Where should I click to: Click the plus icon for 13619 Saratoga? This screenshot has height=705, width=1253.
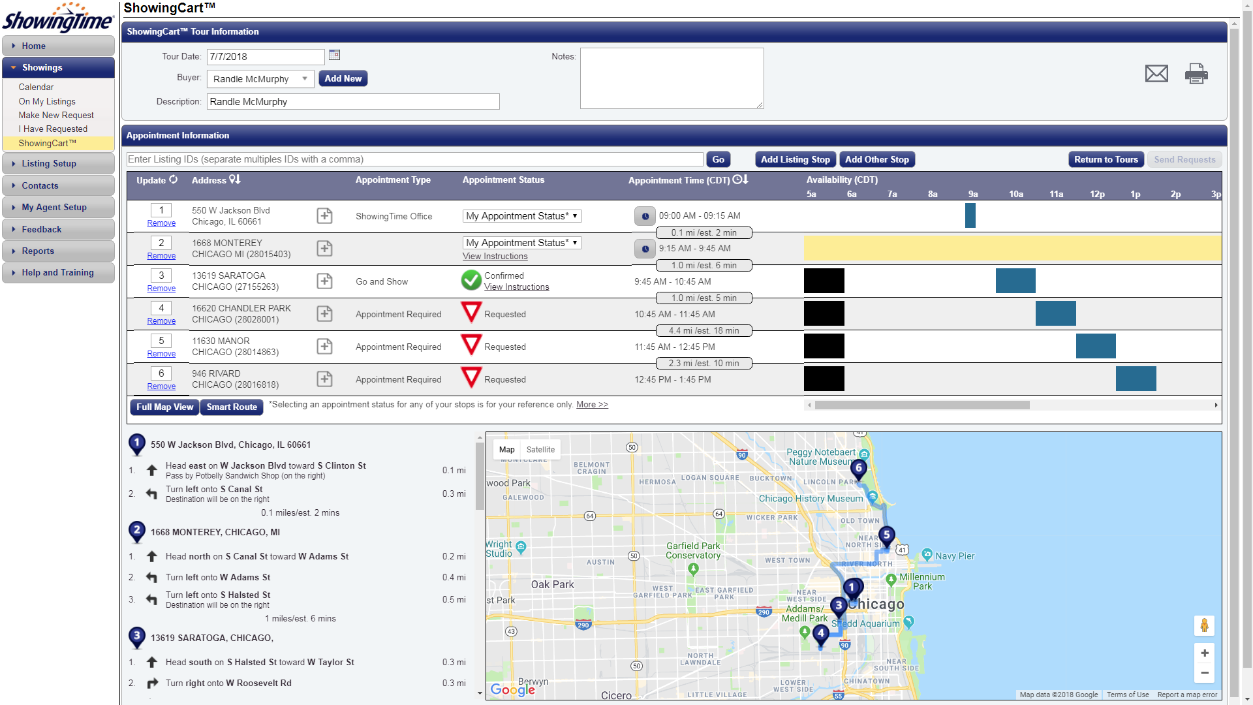tap(324, 281)
